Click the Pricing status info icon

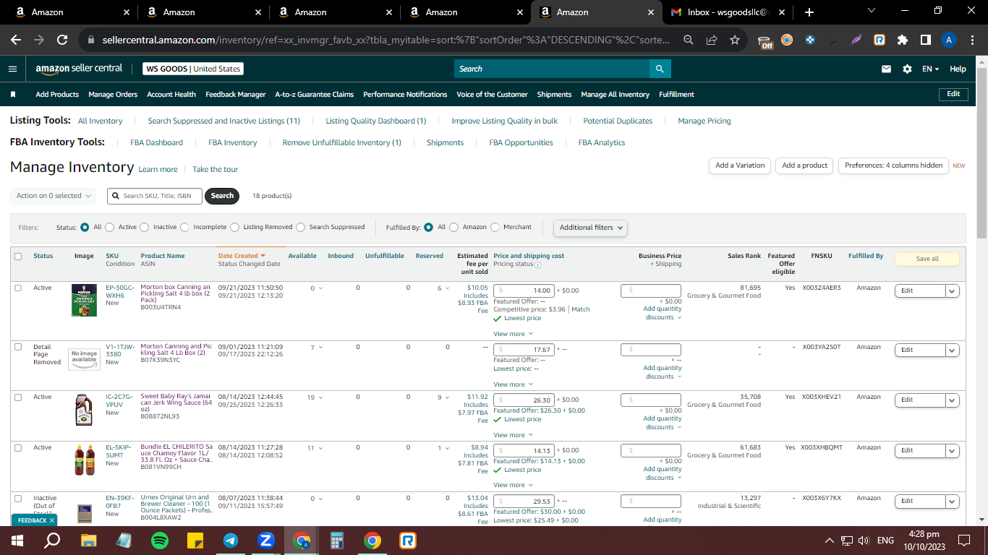pos(537,264)
